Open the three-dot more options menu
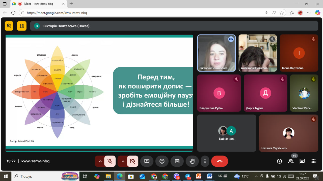The image size is (323, 181). tap(205, 161)
